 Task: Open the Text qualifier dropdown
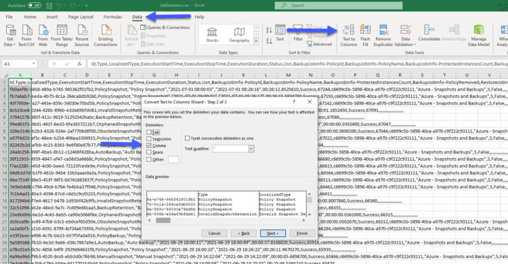point(251,149)
